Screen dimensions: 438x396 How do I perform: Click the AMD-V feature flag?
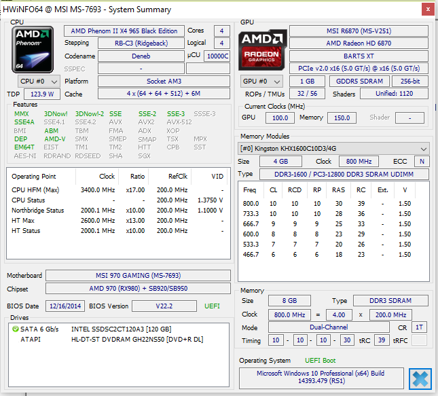[54, 139]
